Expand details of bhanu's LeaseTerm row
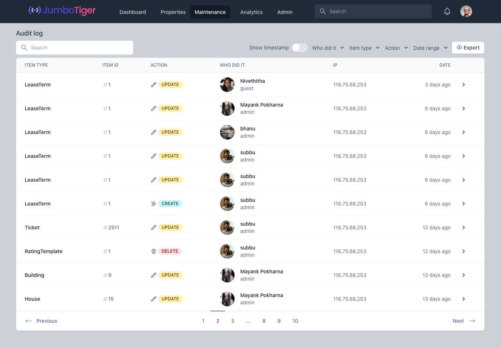The image size is (501, 348). [x=464, y=132]
